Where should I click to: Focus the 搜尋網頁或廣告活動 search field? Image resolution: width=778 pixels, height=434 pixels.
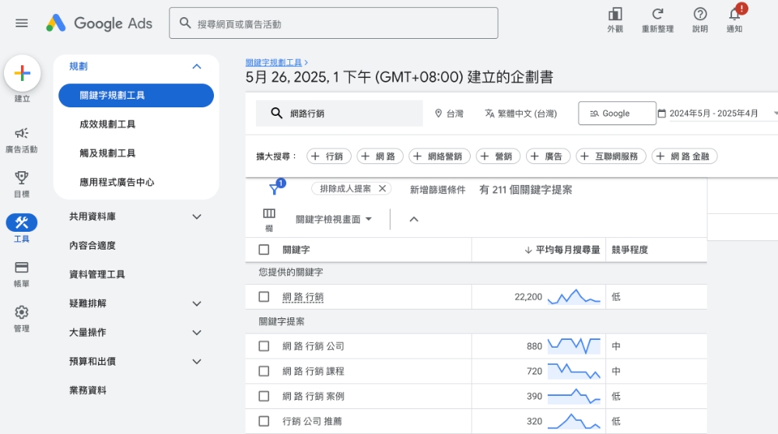coord(334,23)
